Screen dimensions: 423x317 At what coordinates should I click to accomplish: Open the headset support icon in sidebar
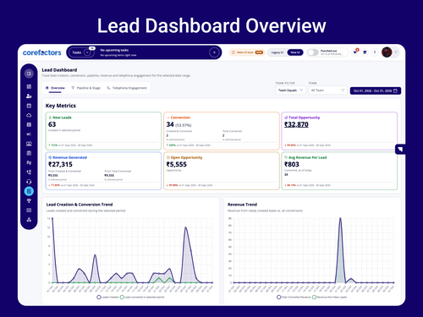pos(29,182)
